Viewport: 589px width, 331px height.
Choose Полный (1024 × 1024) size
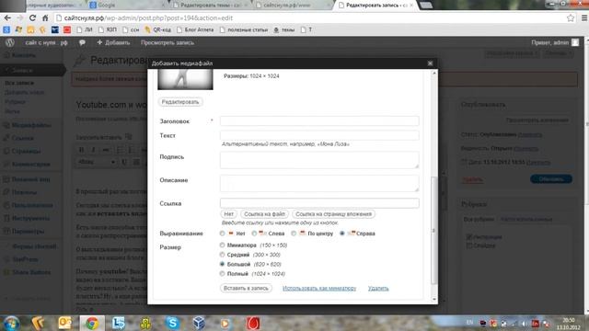pyautogui.click(x=223, y=274)
